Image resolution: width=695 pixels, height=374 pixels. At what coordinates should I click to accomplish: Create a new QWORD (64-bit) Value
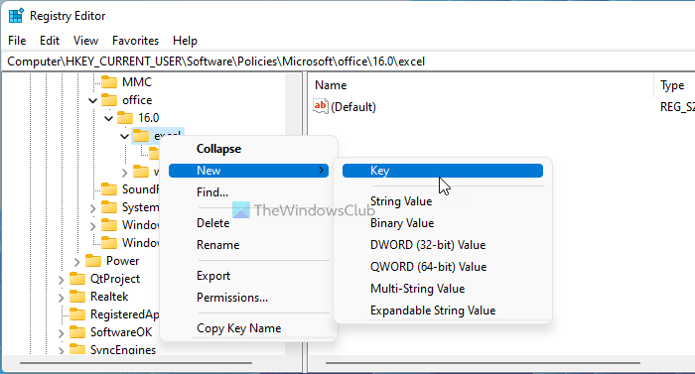pos(443,267)
